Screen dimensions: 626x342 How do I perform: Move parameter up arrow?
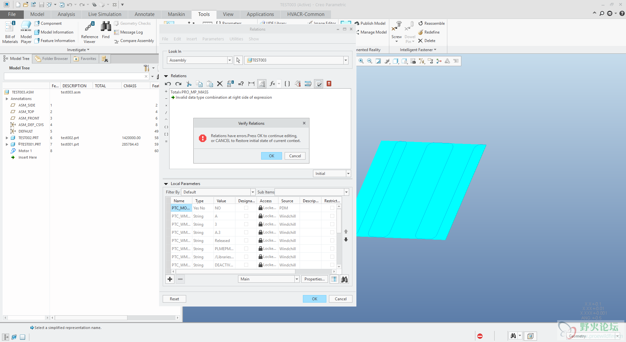pos(346,232)
